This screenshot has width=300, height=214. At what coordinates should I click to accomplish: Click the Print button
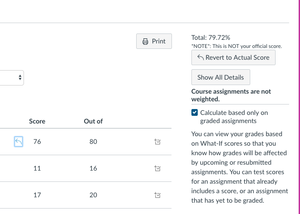coord(154,41)
